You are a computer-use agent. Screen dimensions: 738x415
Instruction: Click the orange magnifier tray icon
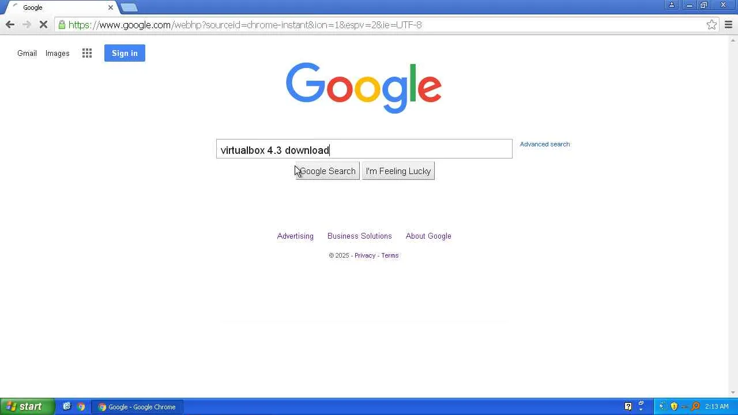[696, 406]
